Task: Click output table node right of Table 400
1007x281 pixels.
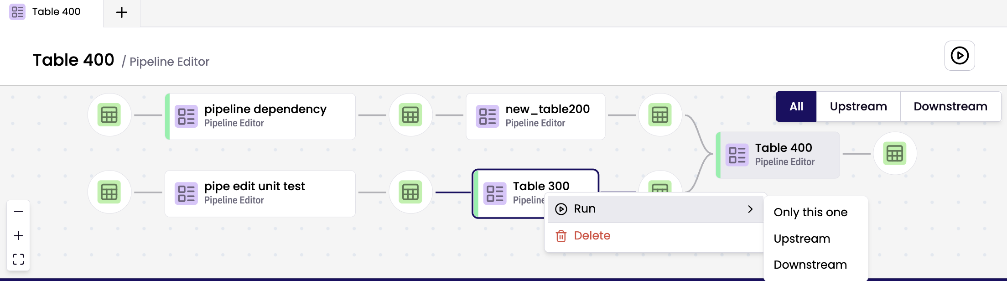Action: pyautogui.click(x=895, y=154)
